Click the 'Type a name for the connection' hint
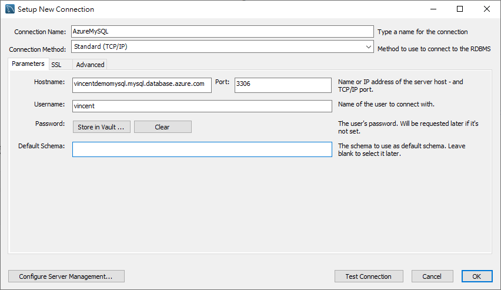 [x=422, y=32]
